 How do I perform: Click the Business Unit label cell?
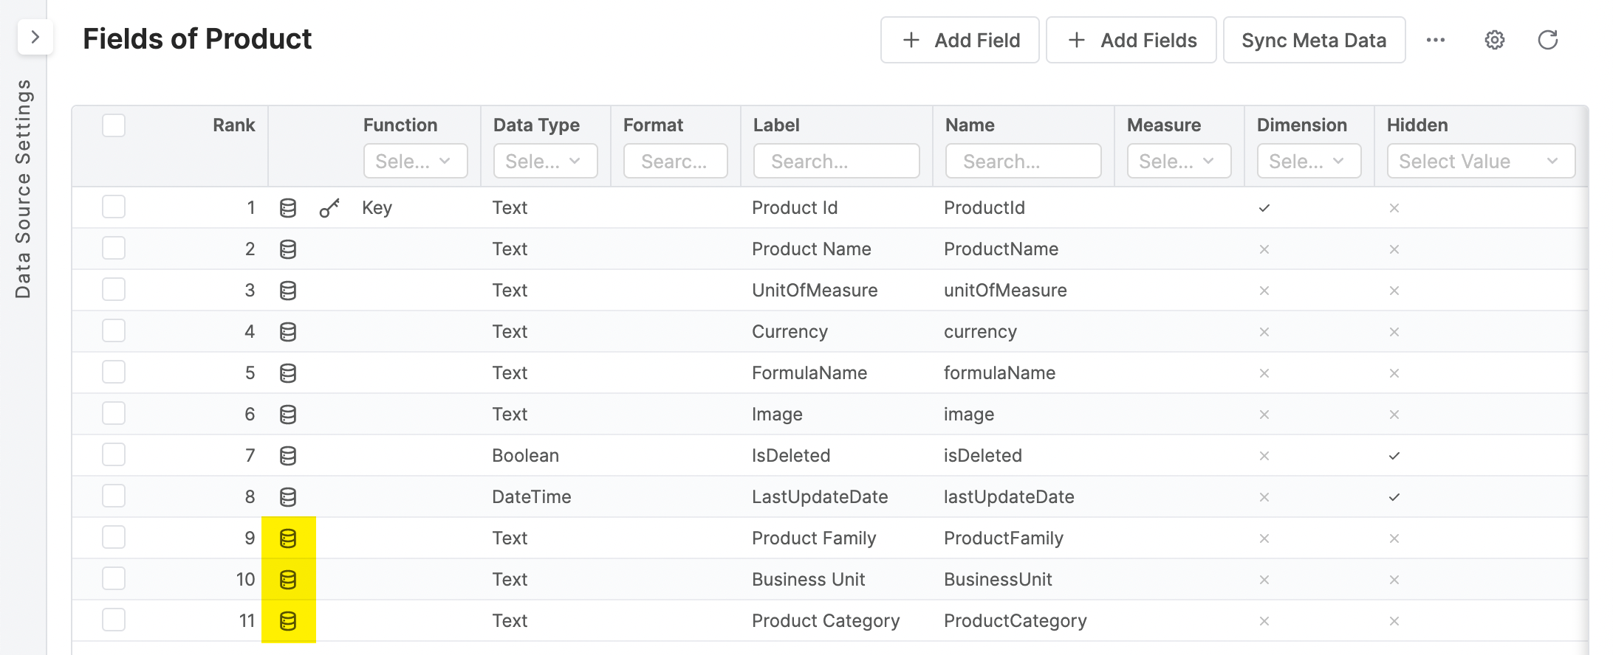pos(809,580)
